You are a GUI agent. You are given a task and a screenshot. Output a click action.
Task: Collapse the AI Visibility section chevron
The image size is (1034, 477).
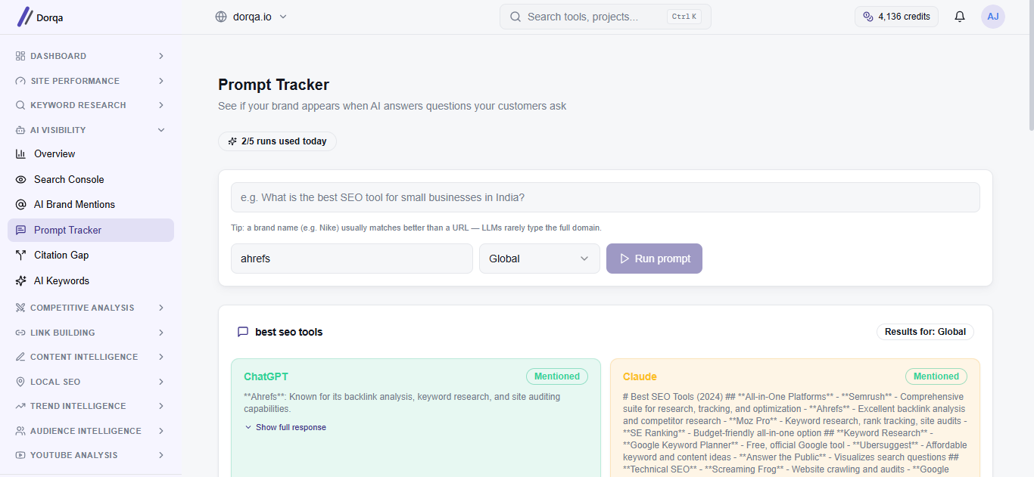click(161, 130)
